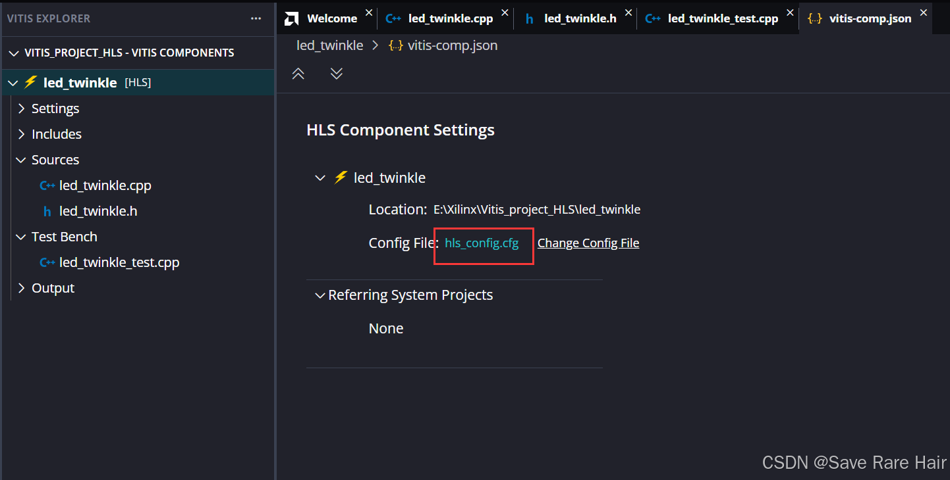
Task: Switch to the Welcome tab
Action: click(x=327, y=18)
